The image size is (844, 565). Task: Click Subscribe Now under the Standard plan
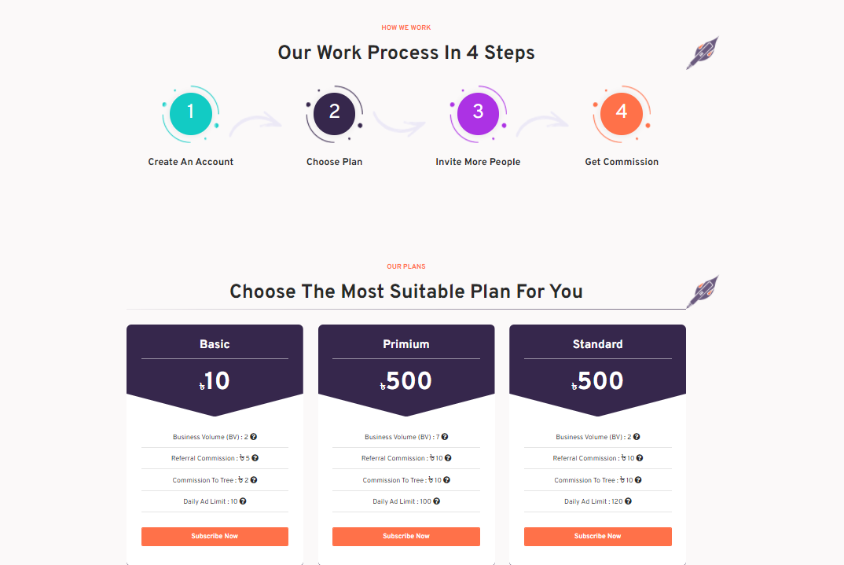(597, 537)
